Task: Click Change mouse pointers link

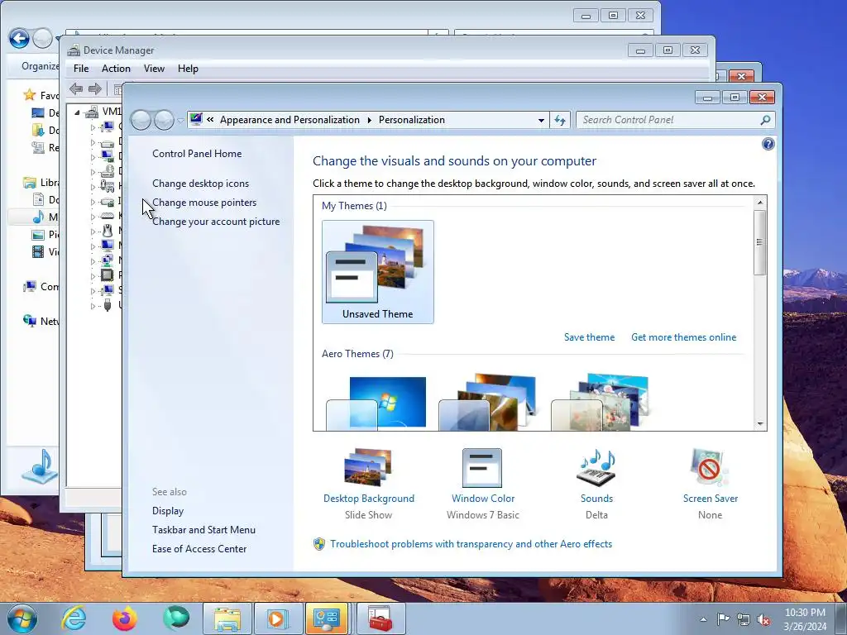Action: coord(204,202)
